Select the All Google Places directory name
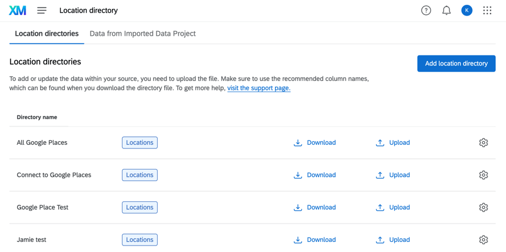The width and height of the screenshot is (506, 252). [42, 142]
